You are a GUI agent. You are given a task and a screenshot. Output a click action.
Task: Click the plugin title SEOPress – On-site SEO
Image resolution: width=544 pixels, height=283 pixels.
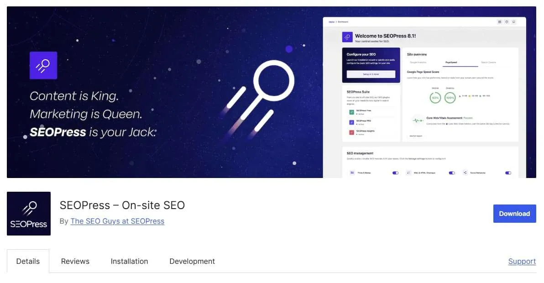pos(122,205)
